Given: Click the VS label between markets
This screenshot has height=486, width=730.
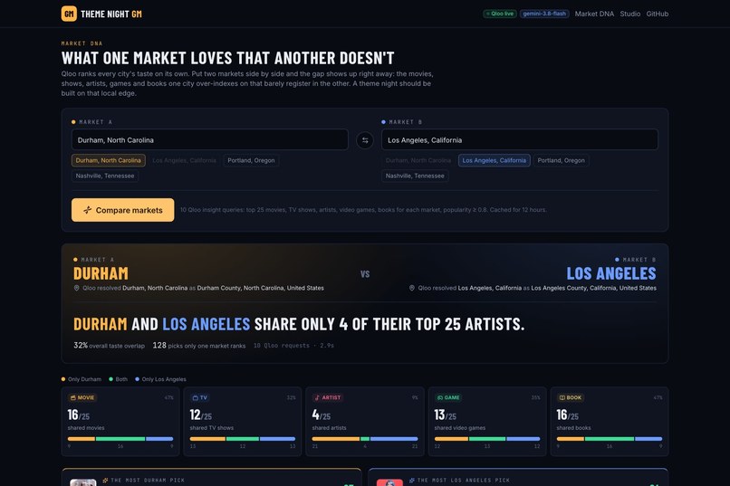Looking at the screenshot, I should 365,274.
